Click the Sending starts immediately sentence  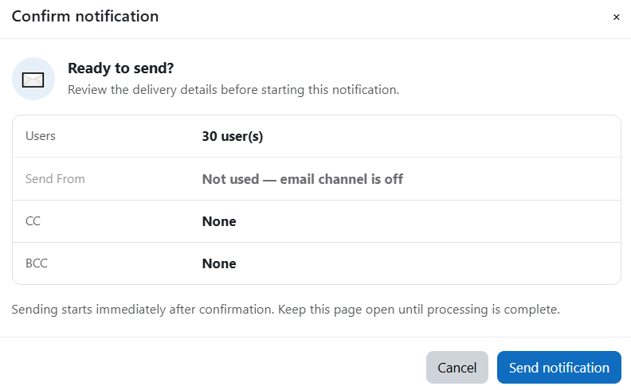(143, 310)
